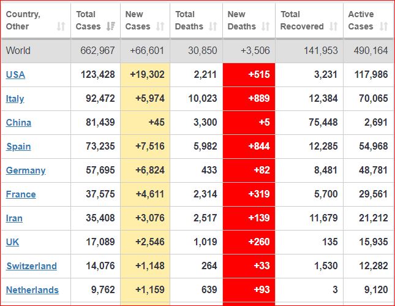Click the Total Cases header label
This screenshot has width=395, height=306.
(88, 20)
